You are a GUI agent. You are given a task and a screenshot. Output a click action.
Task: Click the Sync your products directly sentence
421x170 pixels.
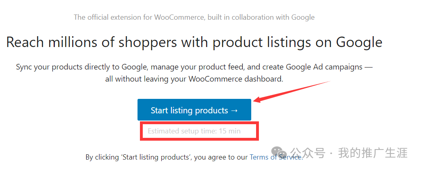pos(194,67)
